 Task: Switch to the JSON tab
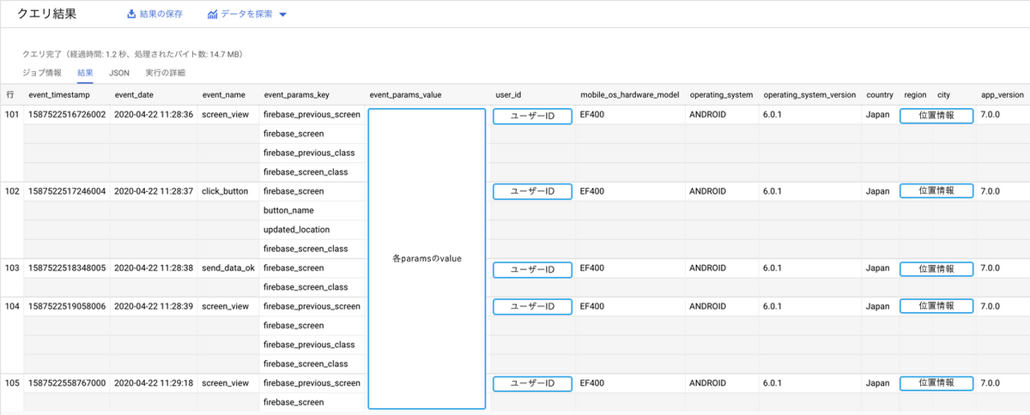(119, 73)
